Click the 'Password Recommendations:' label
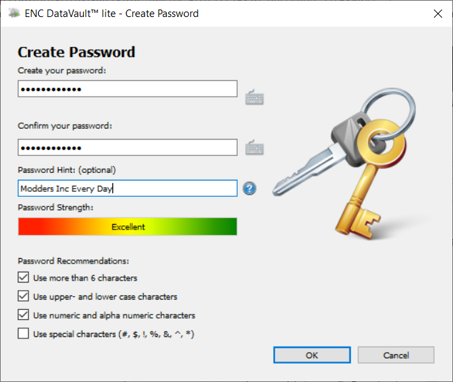 pos(74,261)
